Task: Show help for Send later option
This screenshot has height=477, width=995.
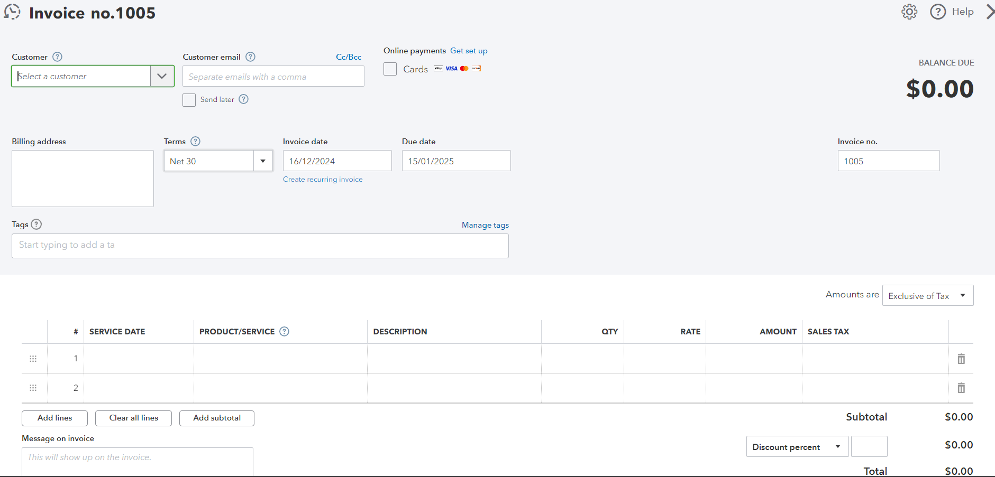Action: pos(243,99)
